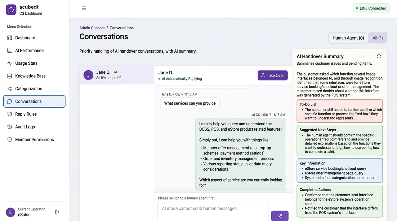397x221 pixels.
Task: Click the Jane D. avatar circle
Action: [88, 75]
